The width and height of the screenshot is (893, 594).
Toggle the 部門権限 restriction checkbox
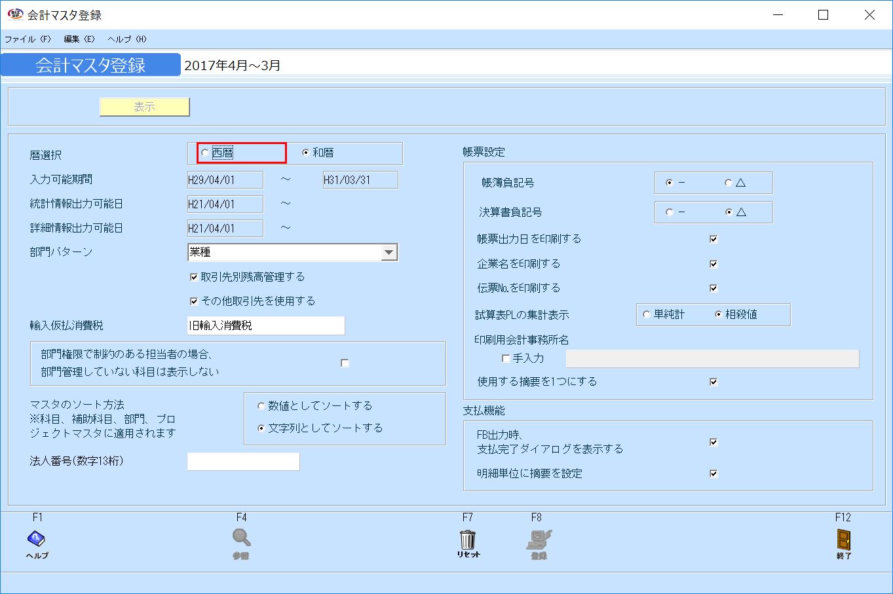click(345, 363)
